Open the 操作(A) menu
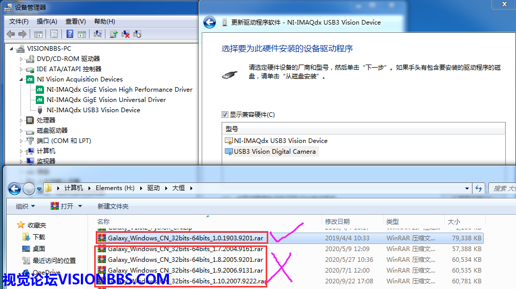The width and height of the screenshot is (516, 289). point(47,22)
